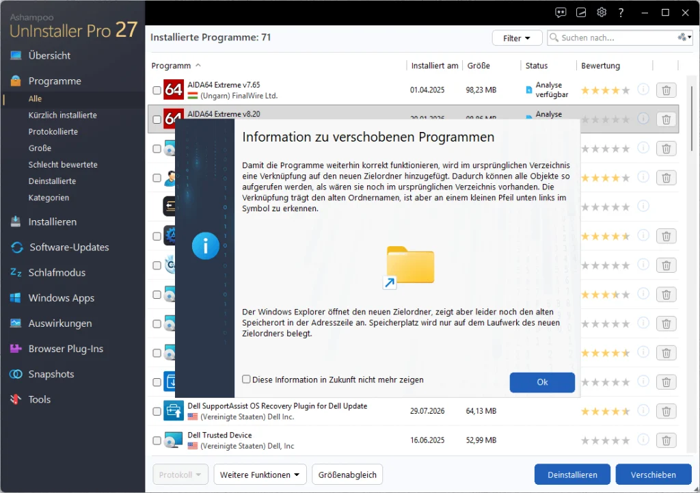This screenshot has height=493, width=700.
Task: Rate Dell Trusted Device stars
Action: point(606,441)
